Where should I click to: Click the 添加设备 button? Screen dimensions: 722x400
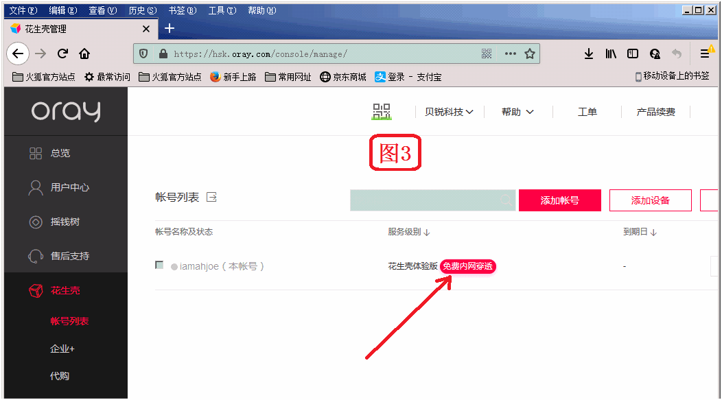click(650, 200)
